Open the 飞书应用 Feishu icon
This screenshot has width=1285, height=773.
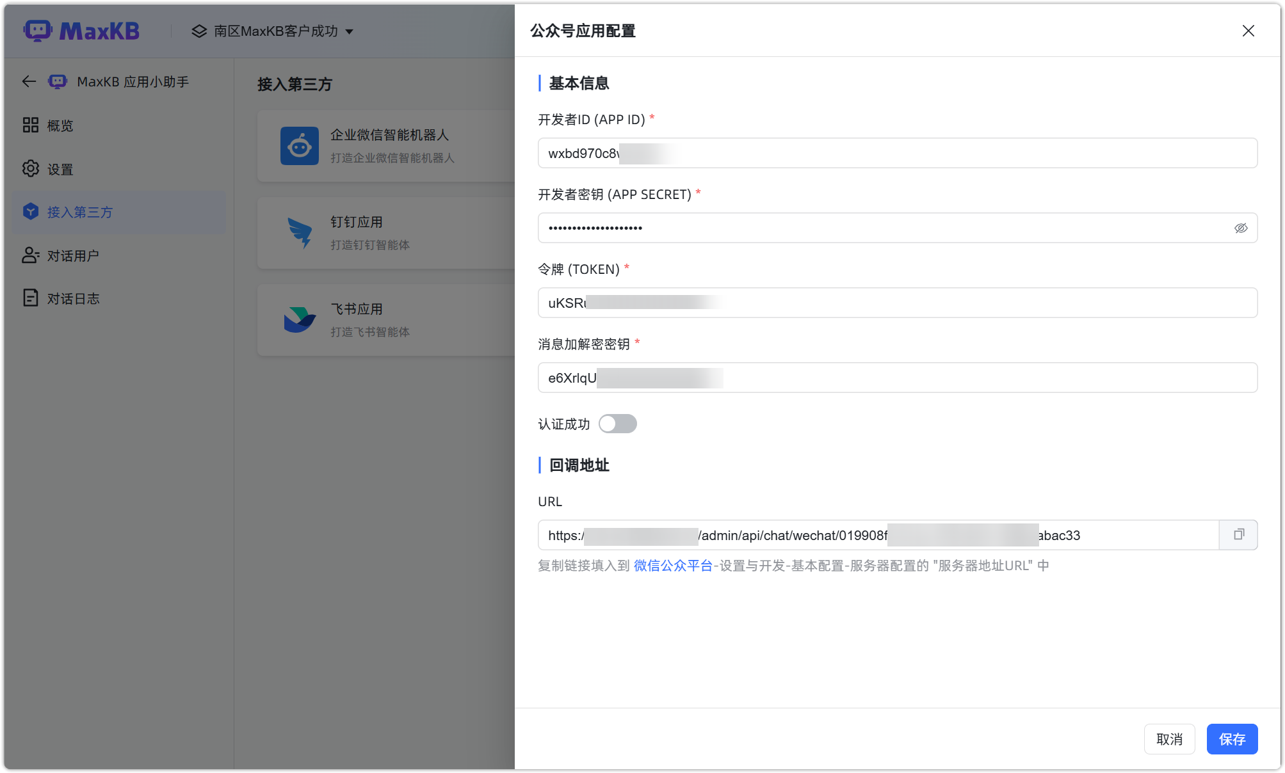tap(299, 319)
